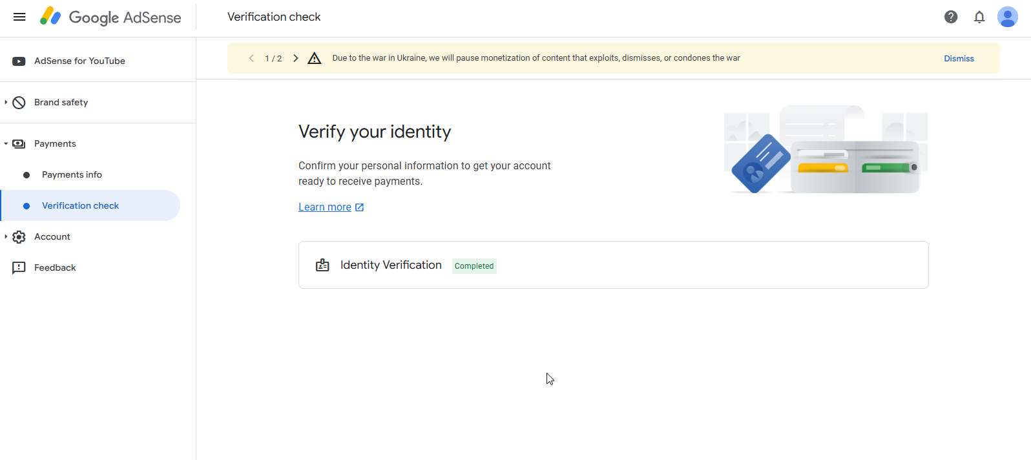Expand the Brand safety section arrow

[6, 102]
